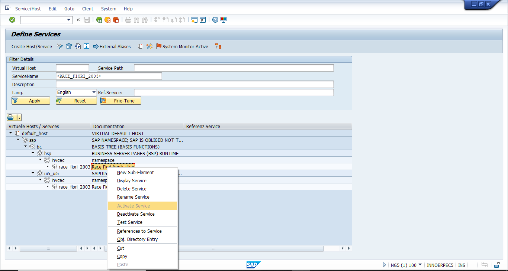
Task: Select References to Service in context menu
Action: tap(142, 231)
